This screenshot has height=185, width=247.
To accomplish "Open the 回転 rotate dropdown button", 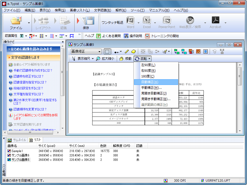I will (x=143, y=59).
